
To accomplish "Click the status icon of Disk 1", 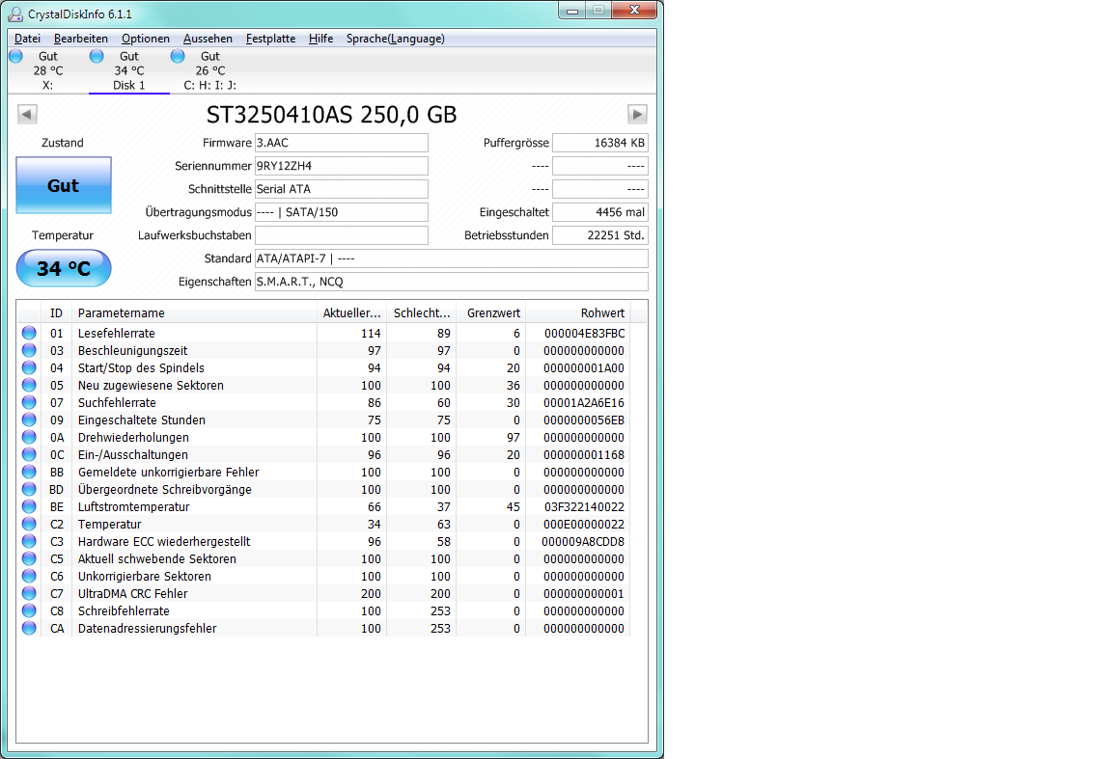I will pos(97,56).
